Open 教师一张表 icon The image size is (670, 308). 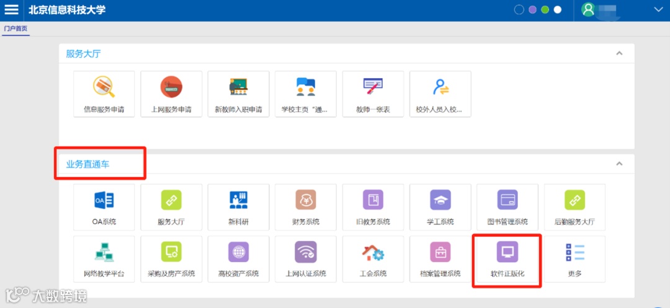click(x=373, y=87)
